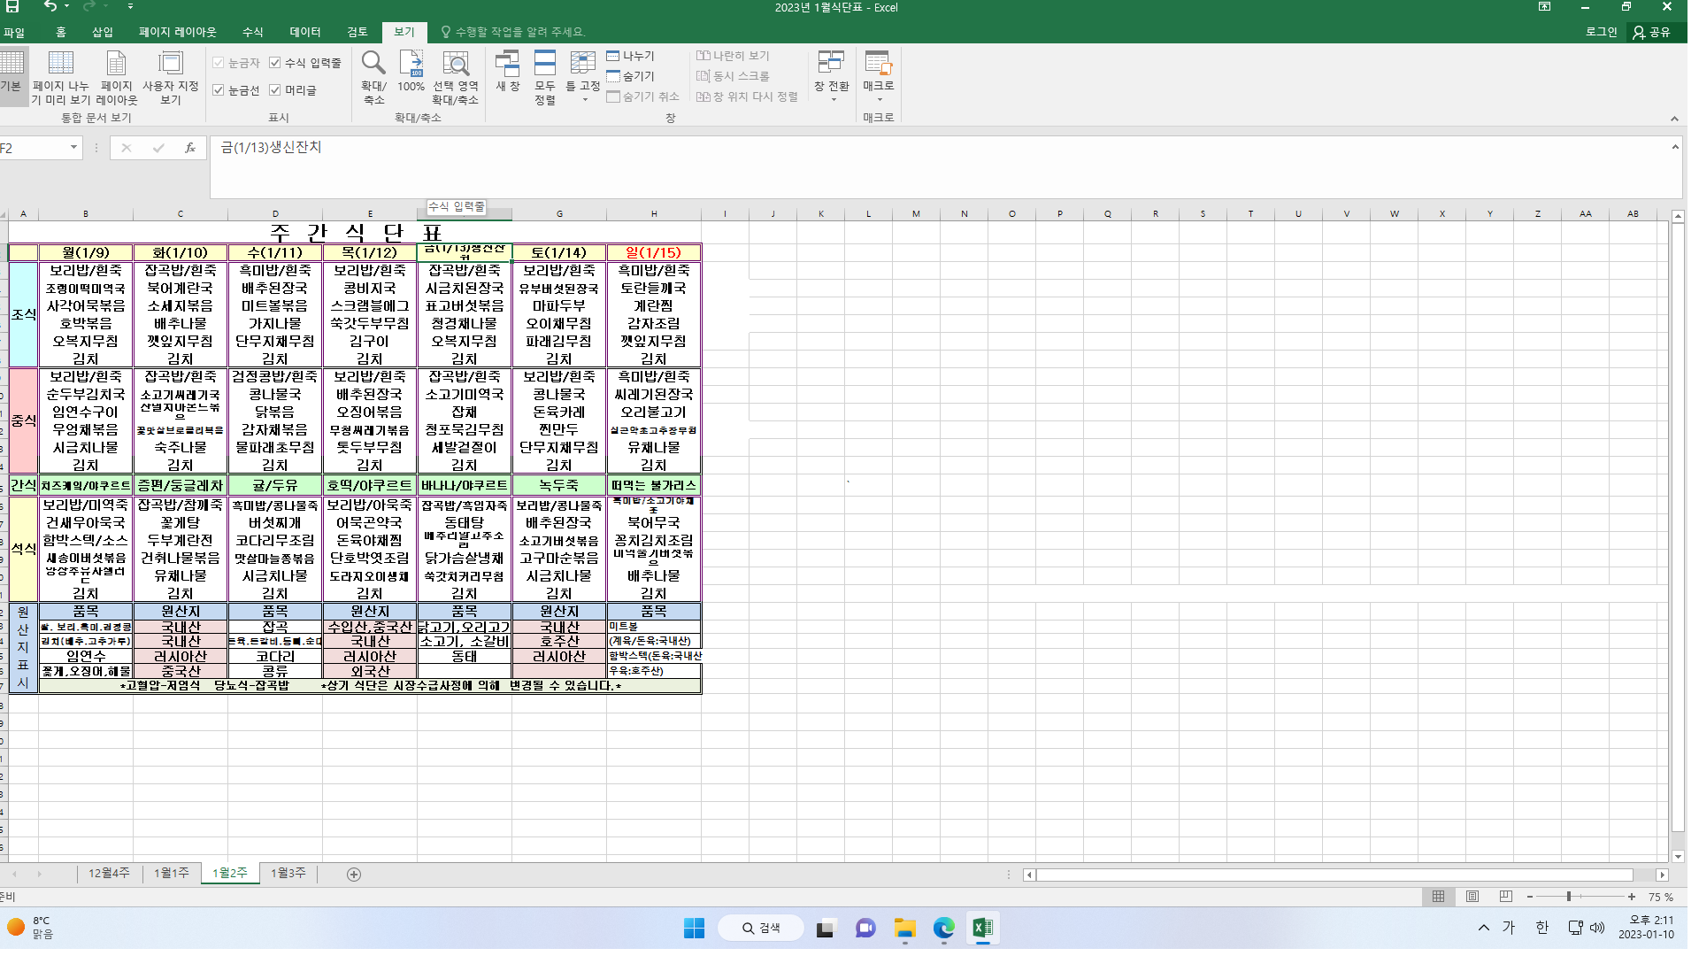Viewport: 1699px width, 956px height.
Task: Click the 확대/축소 magnifier icon
Action: [373, 64]
